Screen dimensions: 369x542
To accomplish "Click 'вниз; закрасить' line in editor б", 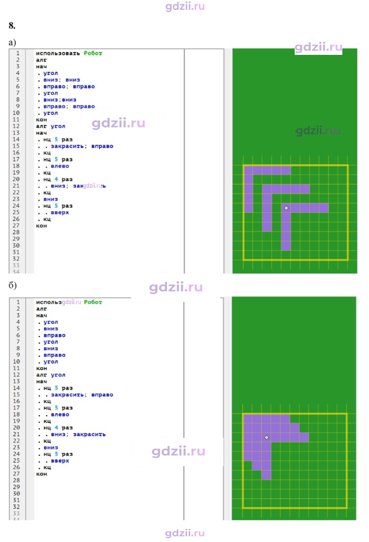I will pos(78,434).
